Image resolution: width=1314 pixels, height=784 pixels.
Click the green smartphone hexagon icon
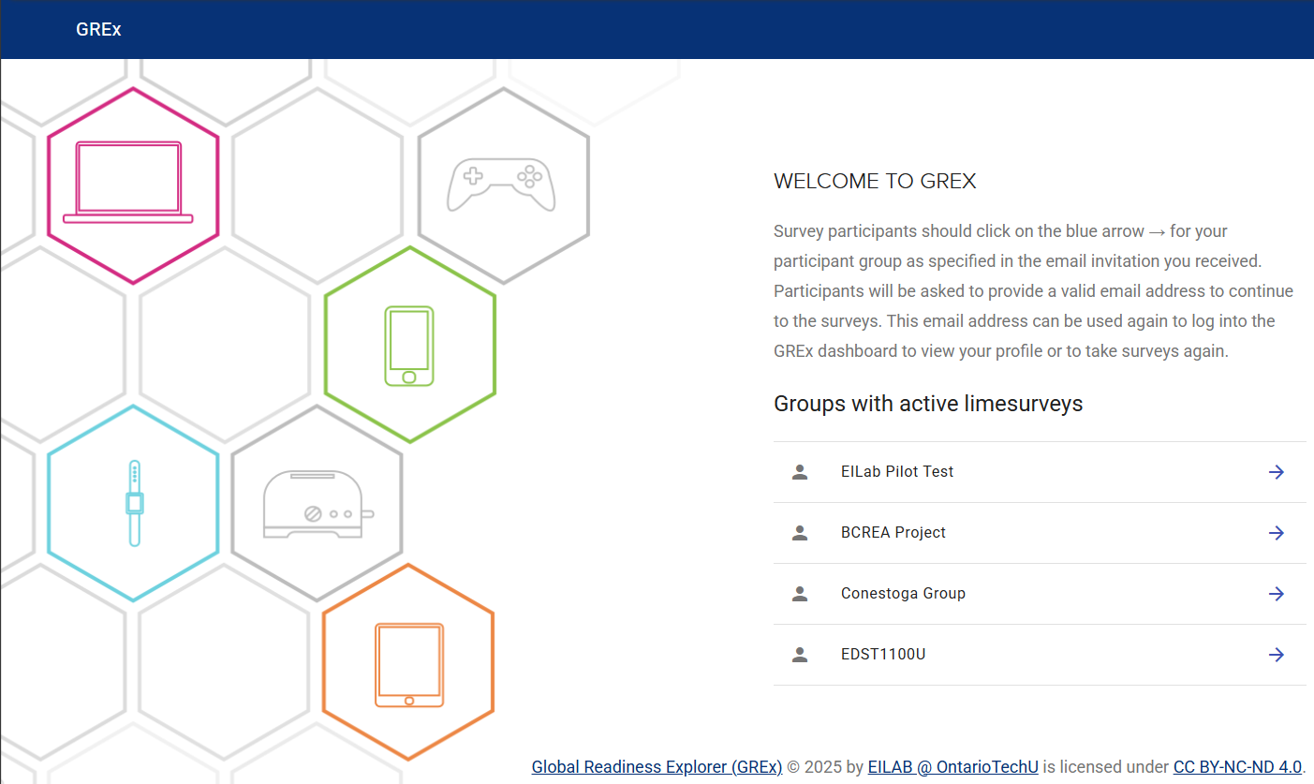(409, 345)
